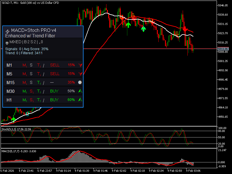Image resolution: width=232 pixels, height=174 pixels.
Task: Select the solid green buy arrow near 02:10
Action: 128,25
